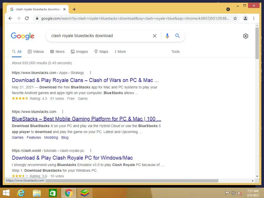Launch Internet Explorer from the taskbar
264x198 pixels.
click(x=21, y=193)
